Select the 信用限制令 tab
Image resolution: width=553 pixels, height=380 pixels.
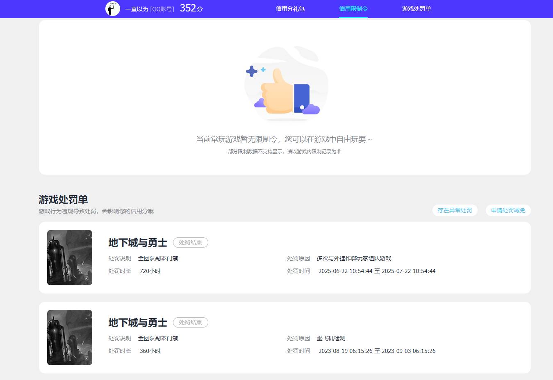coord(353,9)
